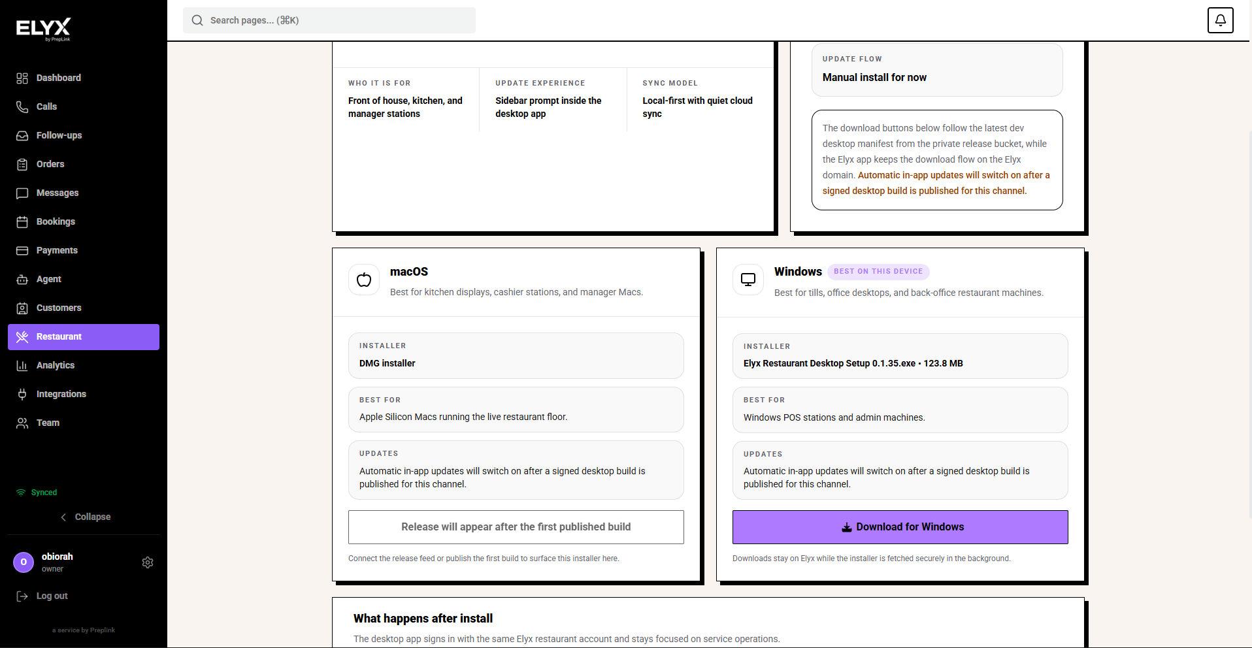Click the Agent robot icon
This screenshot has height=648, width=1252.
pyautogui.click(x=22, y=280)
